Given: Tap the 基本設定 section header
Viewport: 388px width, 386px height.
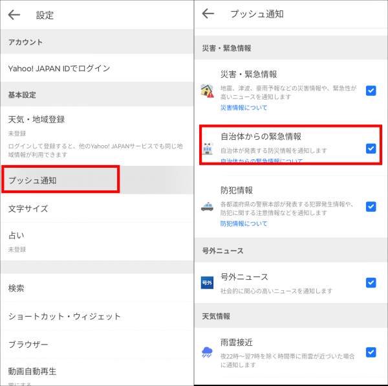Looking at the screenshot, I should pos(97,95).
